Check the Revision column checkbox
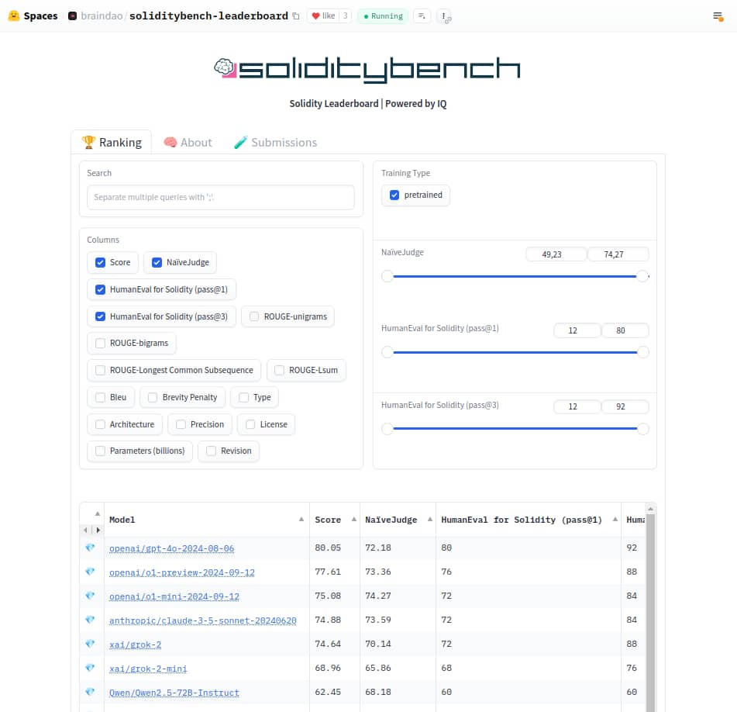Screen dimensions: 737x712 click(211, 451)
